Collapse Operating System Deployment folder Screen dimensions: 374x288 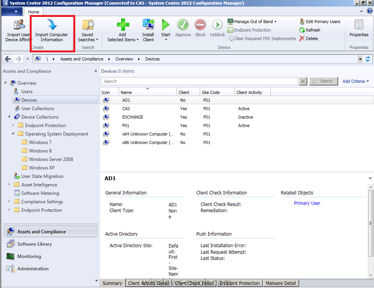13,133
